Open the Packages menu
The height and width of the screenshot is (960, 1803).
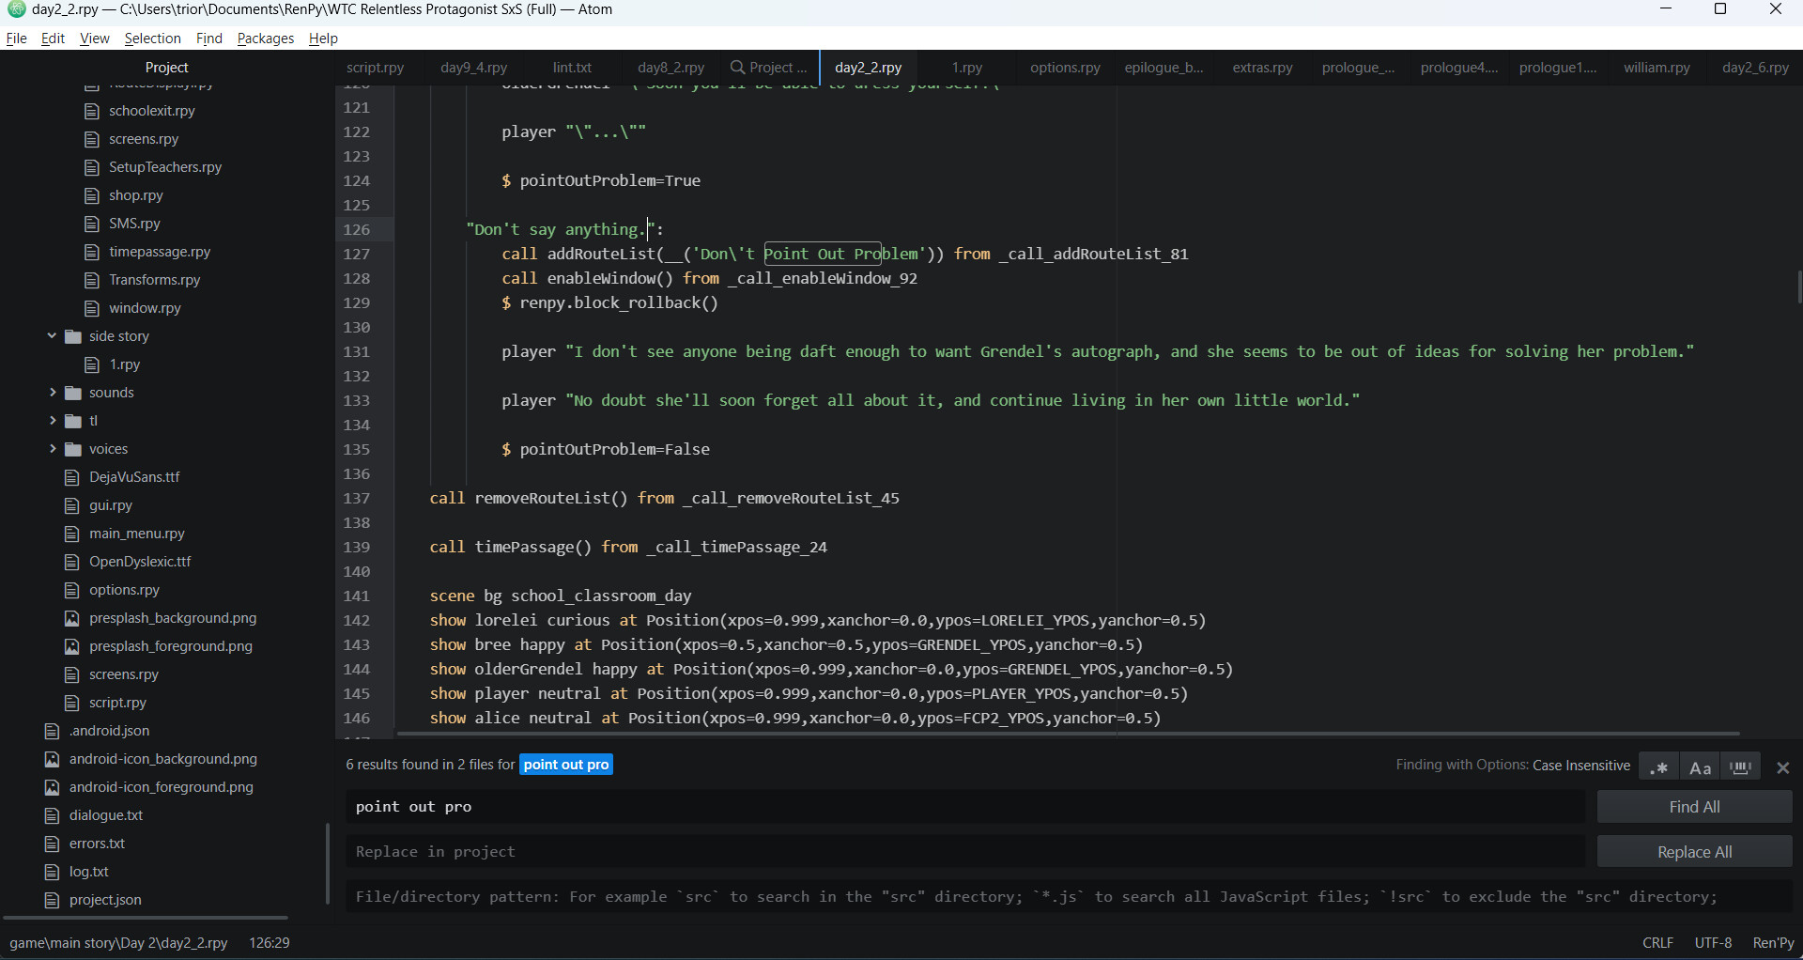click(265, 39)
